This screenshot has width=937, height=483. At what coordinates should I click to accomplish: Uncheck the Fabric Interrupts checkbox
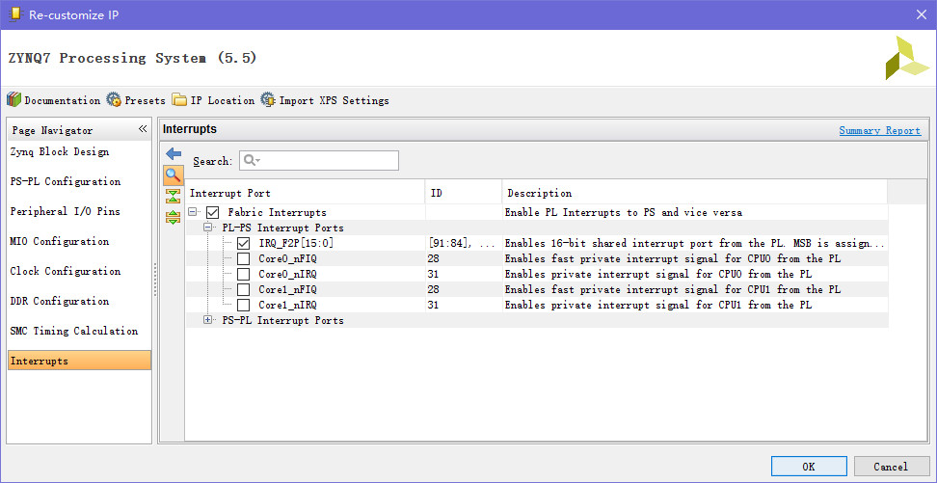click(213, 213)
